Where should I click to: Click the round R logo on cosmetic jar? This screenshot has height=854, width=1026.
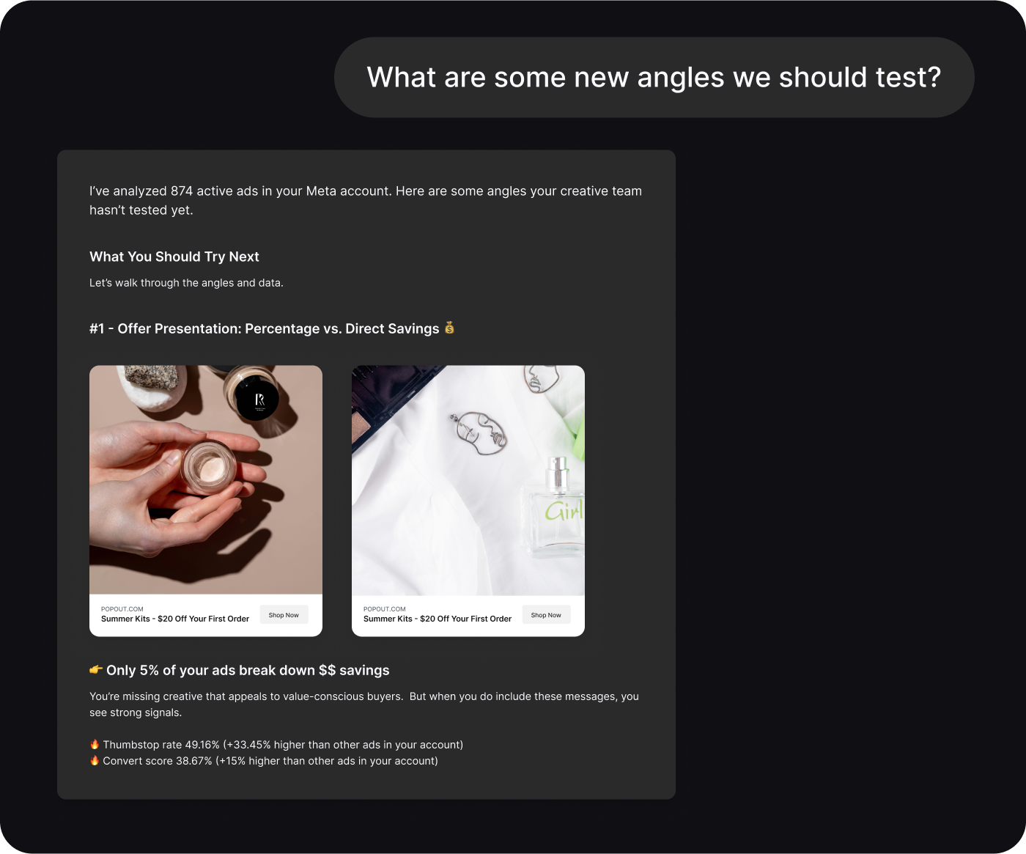[258, 400]
